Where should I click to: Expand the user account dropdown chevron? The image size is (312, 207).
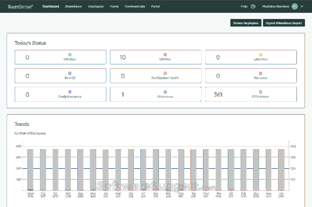(x=302, y=7)
